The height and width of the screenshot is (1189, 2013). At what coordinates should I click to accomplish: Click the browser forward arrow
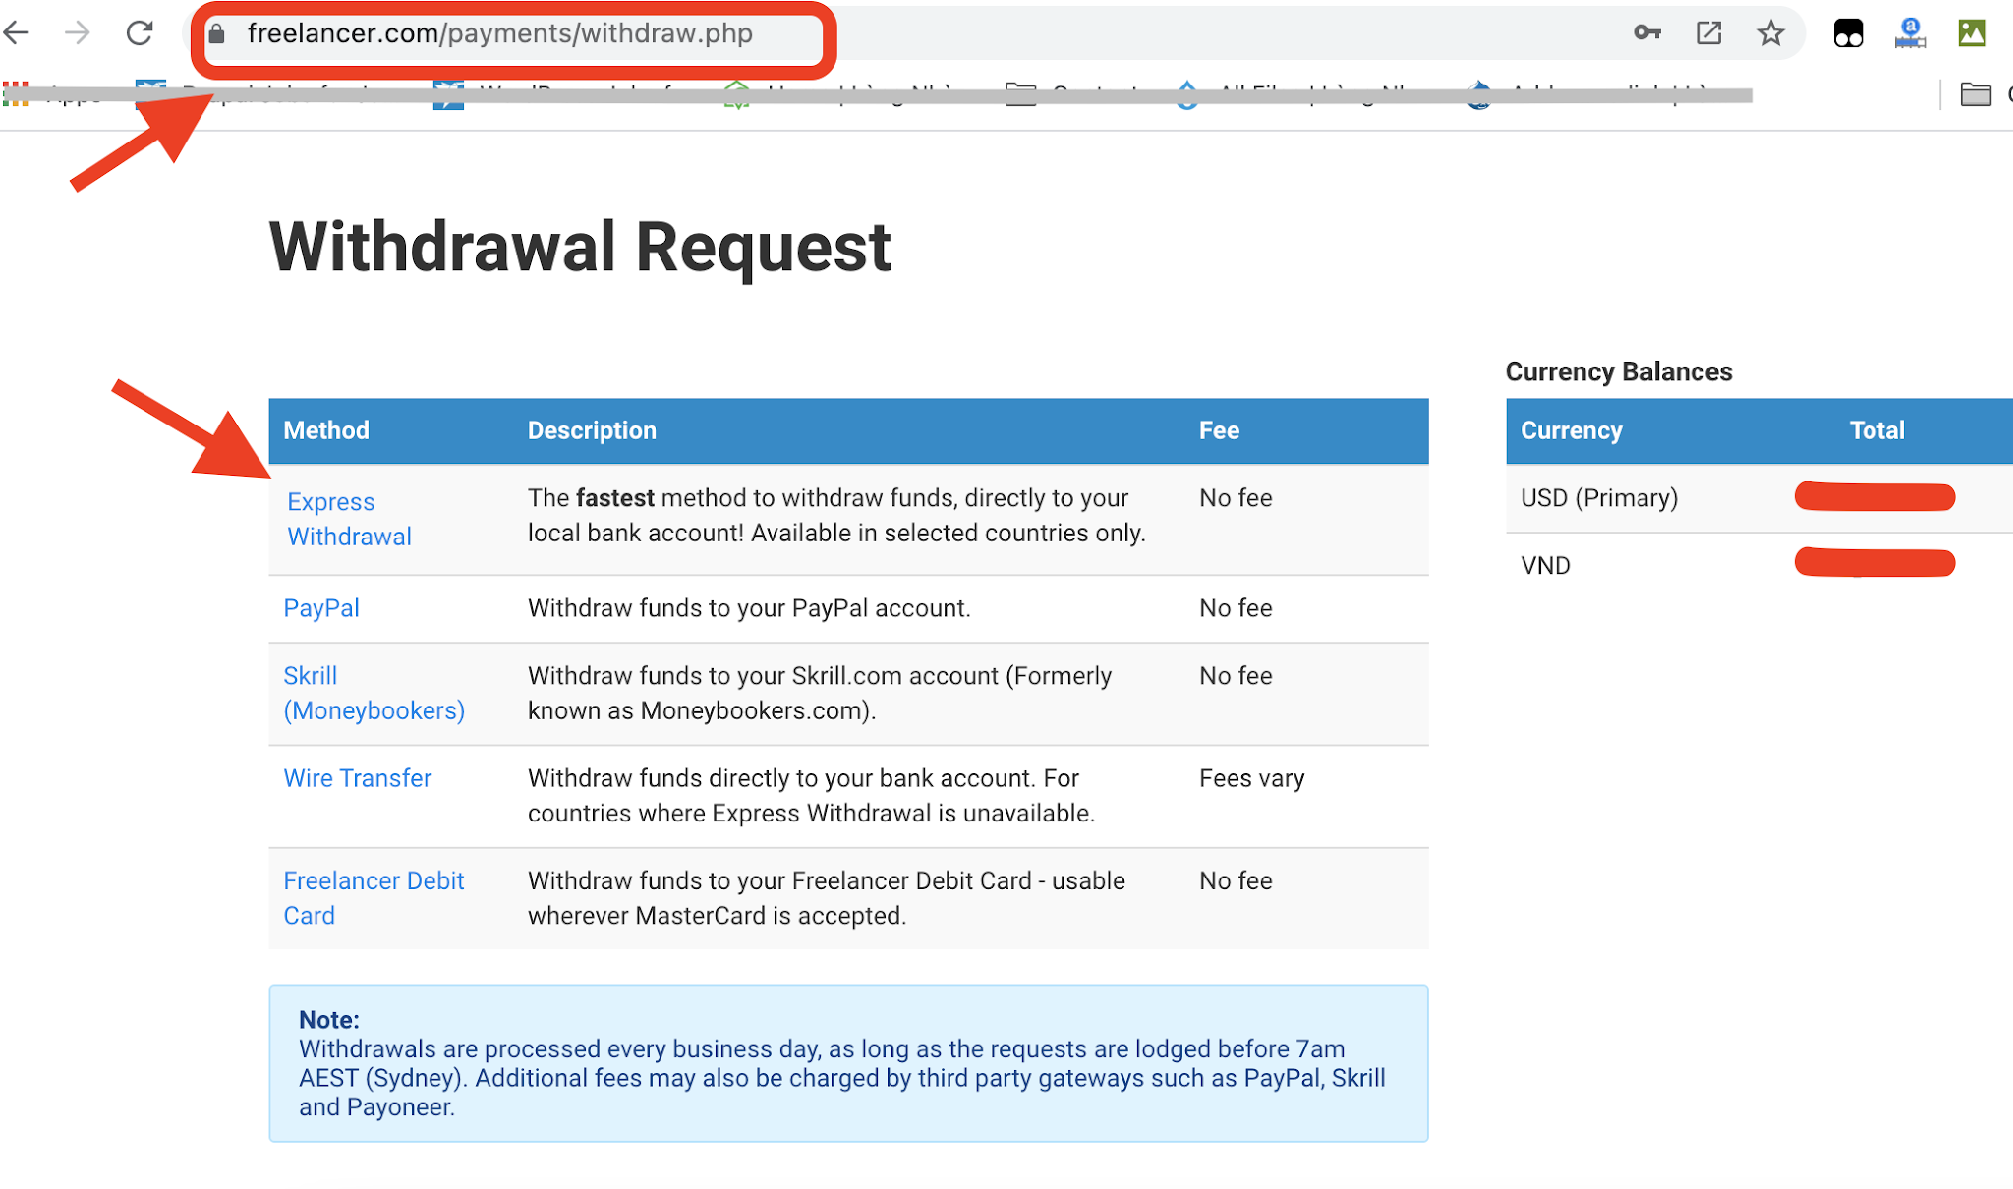77,33
